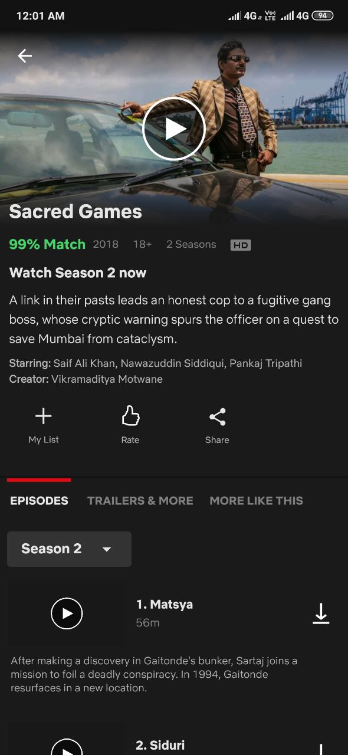Download episode 2 Siduri
Image resolution: width=348 pixels, height=755 pixels.
321,749
